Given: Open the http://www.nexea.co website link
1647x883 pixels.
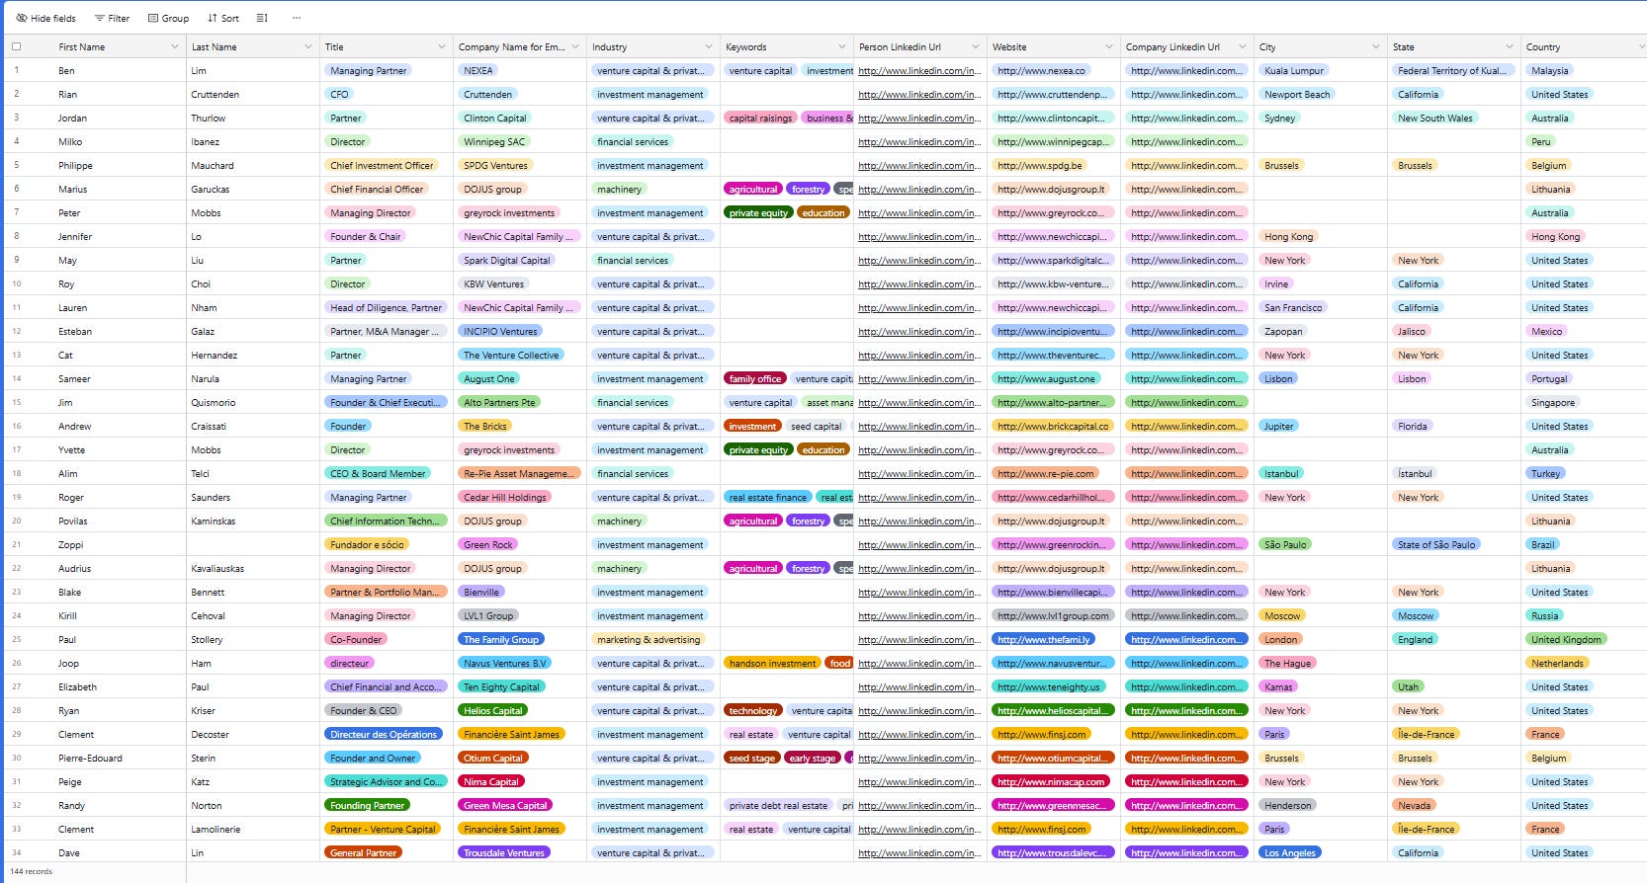Looking at the screenshot, I should click(x=1041, y=71).
